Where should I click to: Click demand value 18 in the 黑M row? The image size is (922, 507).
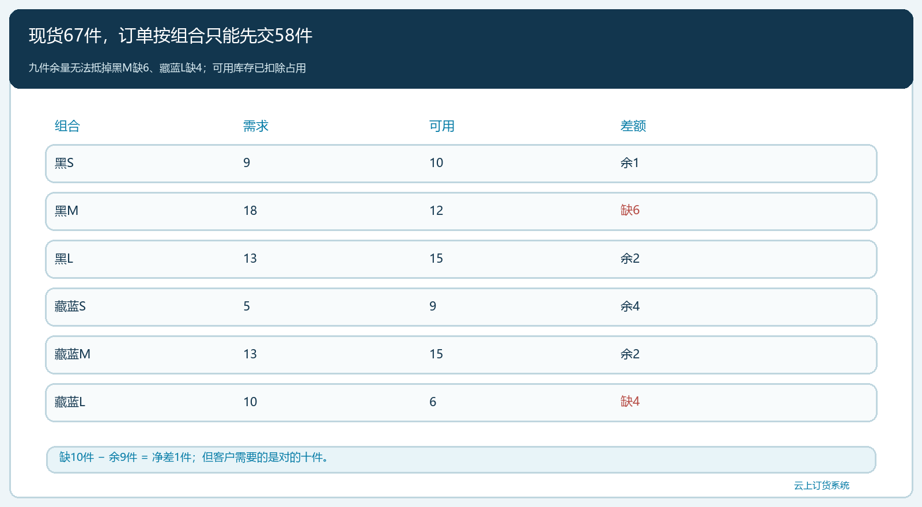point(250,211)
